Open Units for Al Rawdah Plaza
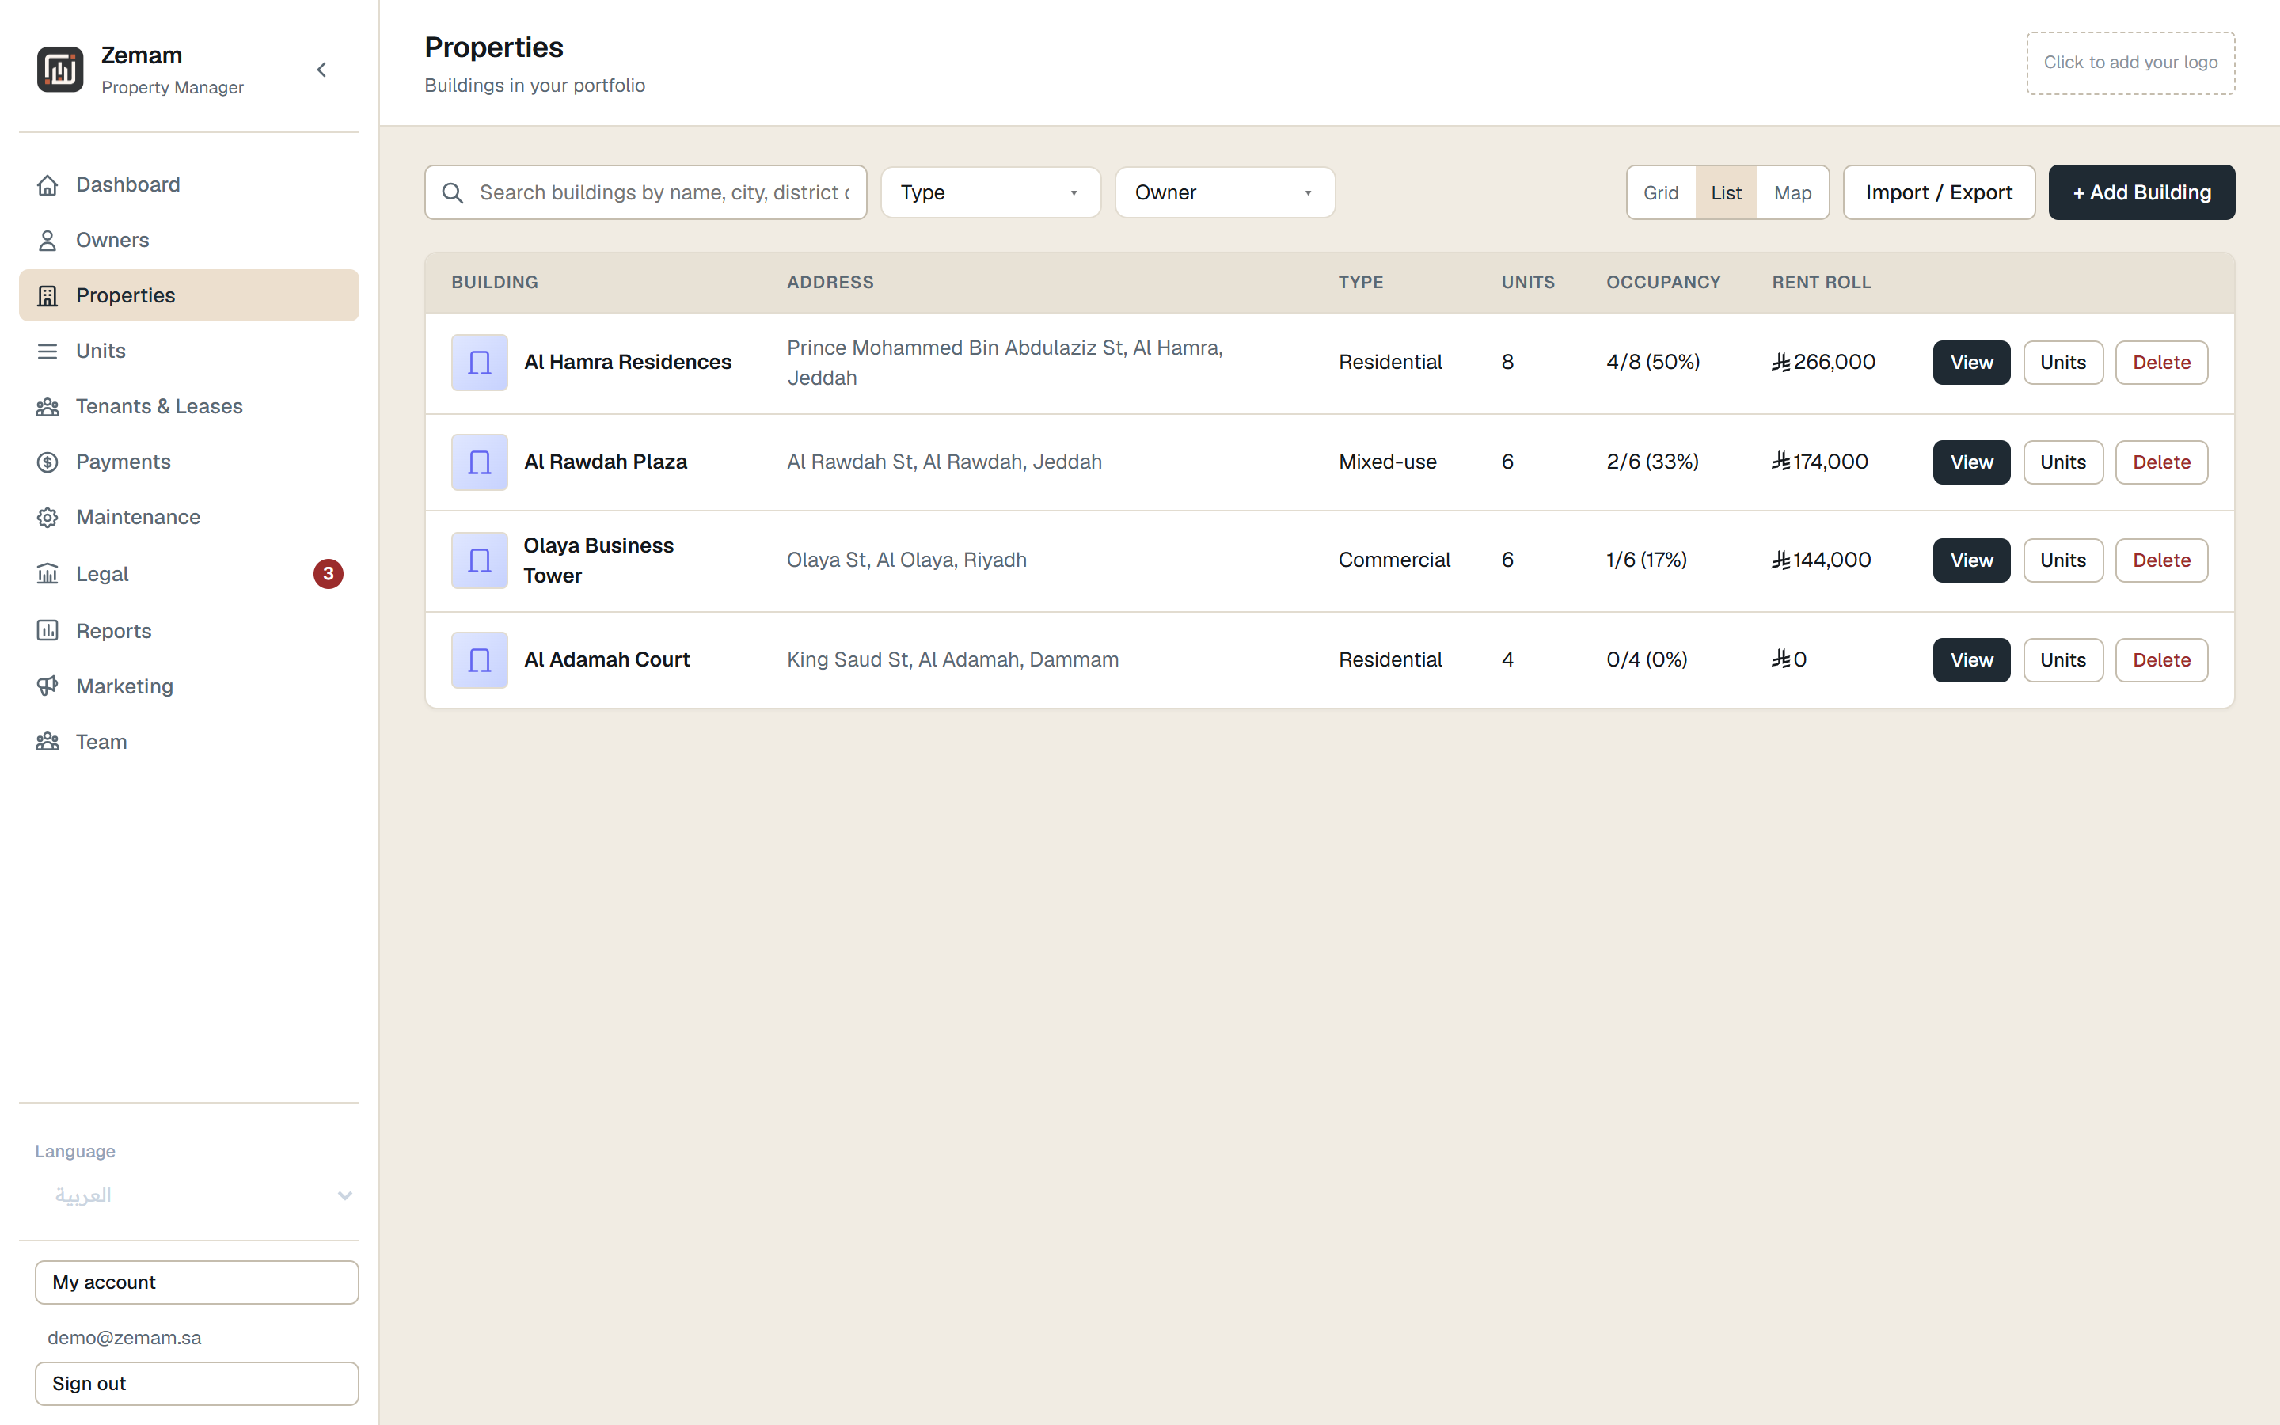The width and height of the screenshot is (2280, 1425). 2062,463
